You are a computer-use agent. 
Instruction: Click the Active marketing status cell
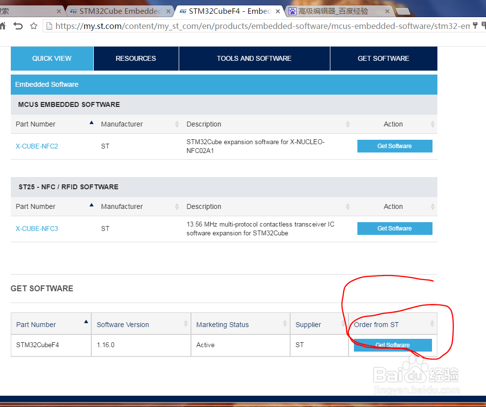[241, 345]
